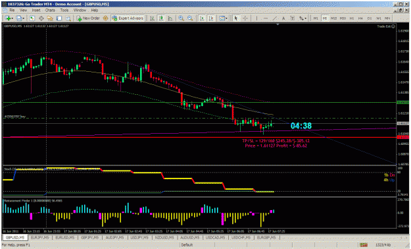Switch to M1 timeframe
Image resolution: width=411 pixels, height=249 pixels.
[x=316, y=18]
